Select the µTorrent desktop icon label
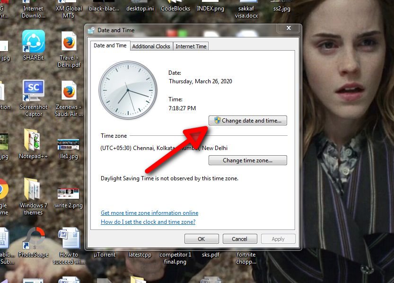The width and height of the screenshot is (394, 283). [x=104, y=255]
